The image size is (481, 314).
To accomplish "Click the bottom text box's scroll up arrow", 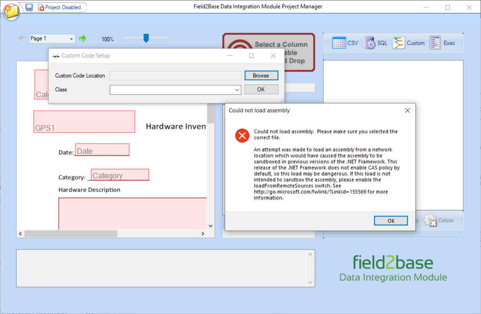I will 311,254.
